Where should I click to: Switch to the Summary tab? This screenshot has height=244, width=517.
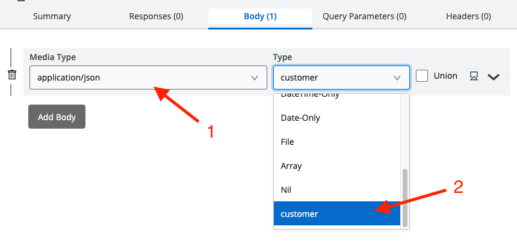pyautogui.click(x=51, y=16)
